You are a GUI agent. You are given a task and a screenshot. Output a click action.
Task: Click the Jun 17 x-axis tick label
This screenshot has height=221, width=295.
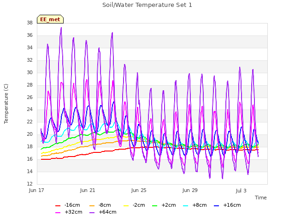(x=36, y=190)
